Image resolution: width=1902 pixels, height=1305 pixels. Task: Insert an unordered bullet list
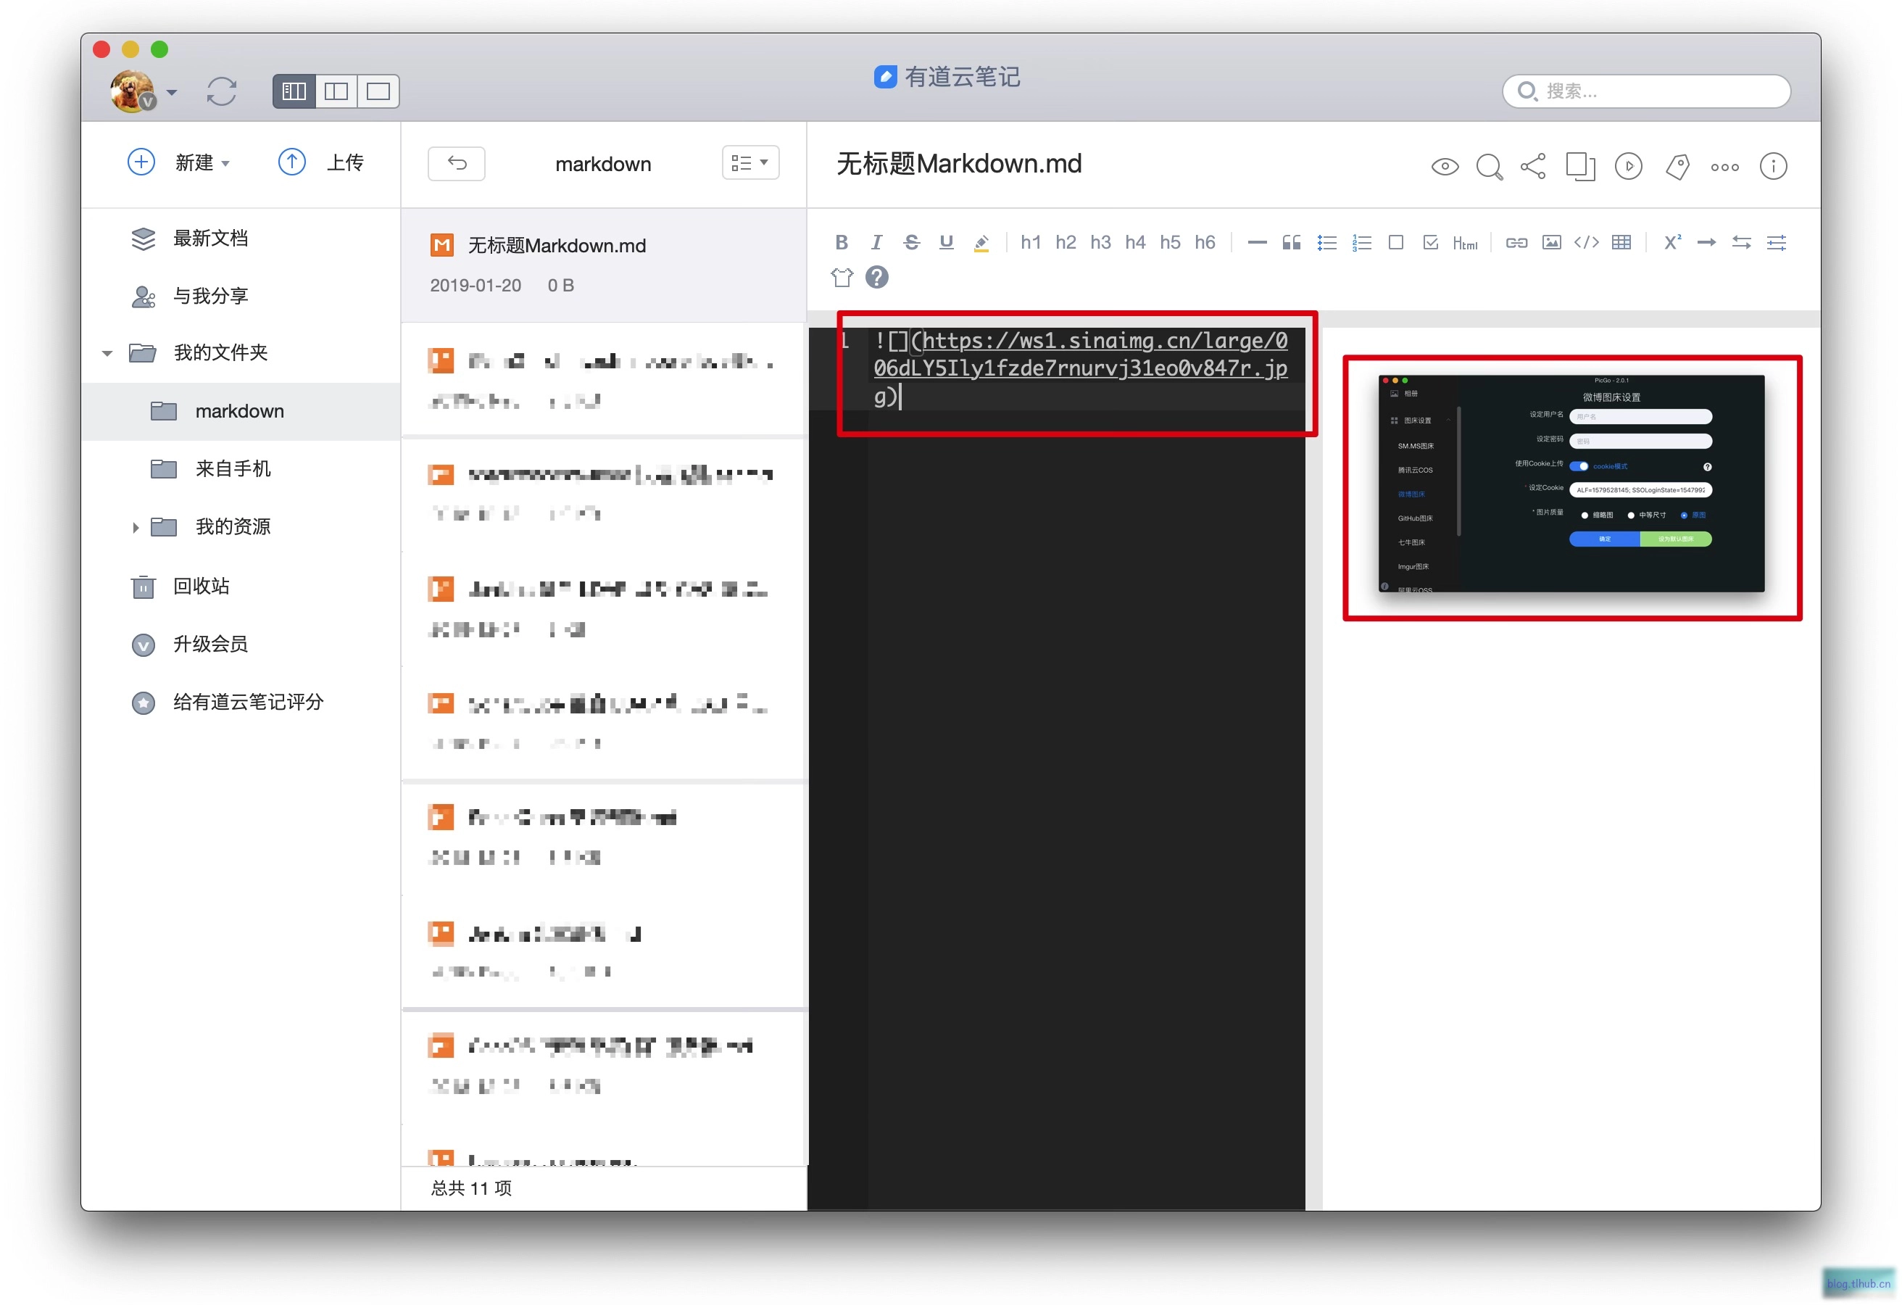[1326, 243]
